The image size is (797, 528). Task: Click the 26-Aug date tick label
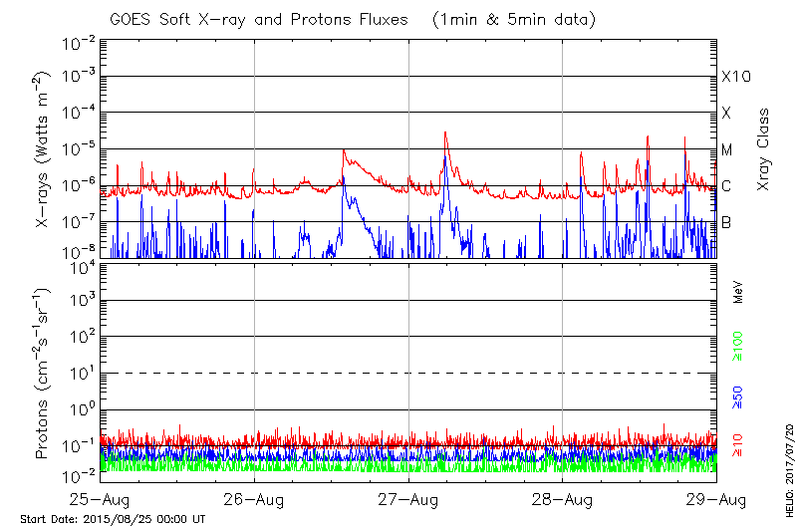point(255,500)
